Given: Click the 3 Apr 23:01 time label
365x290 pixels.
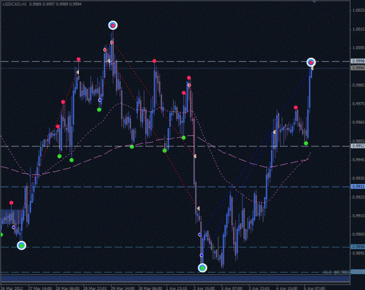Looking at the screenshot, I should click(x=259, y=288).
